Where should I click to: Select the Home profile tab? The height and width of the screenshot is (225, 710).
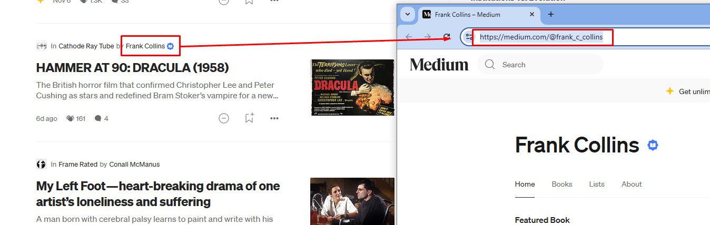525,184
